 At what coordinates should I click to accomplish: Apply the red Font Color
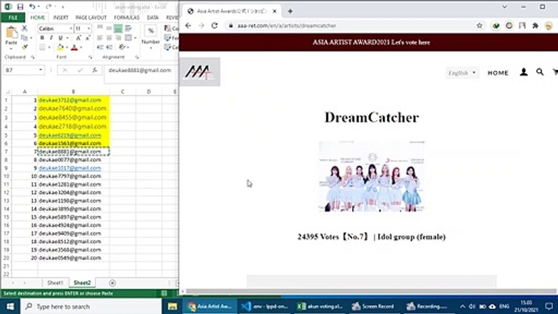click(74, 47)
